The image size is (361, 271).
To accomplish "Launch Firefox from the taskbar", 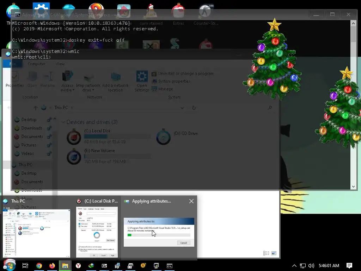I will pyautogui.click(x=52, y=266).
